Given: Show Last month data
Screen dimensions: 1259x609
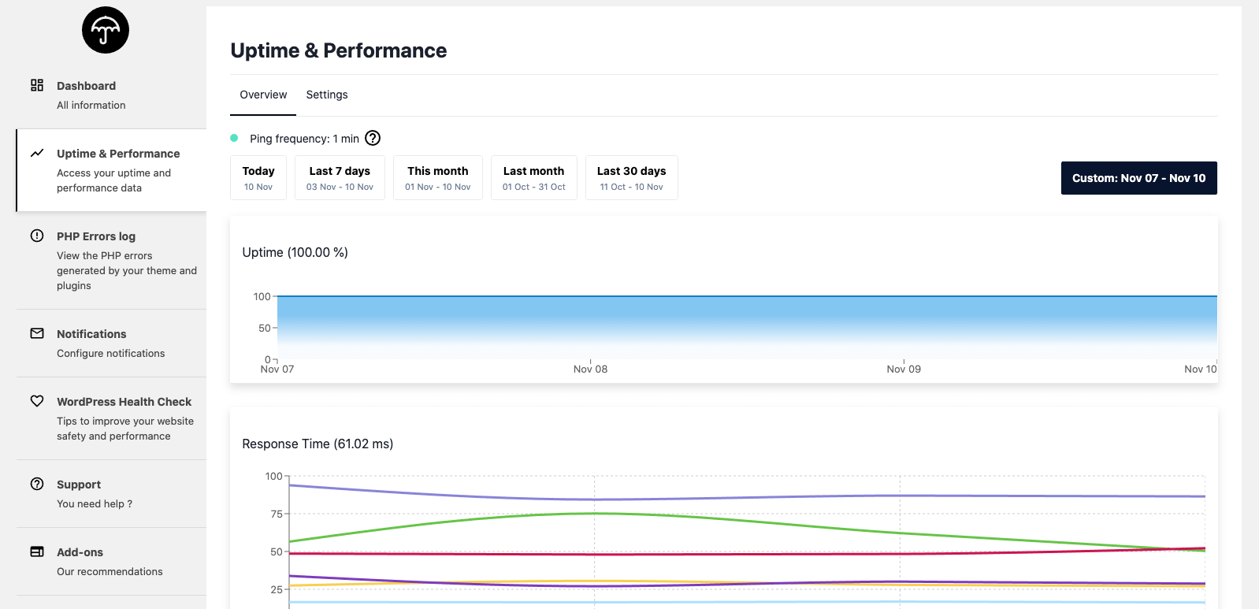Looking at the screenshot, I should point(534,178).
